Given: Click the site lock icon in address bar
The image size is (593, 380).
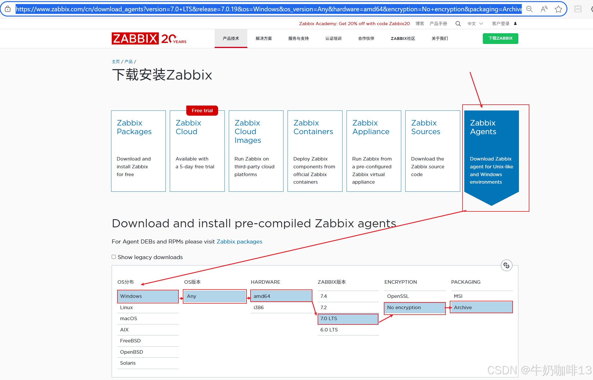Looking at the screenshot, I should coord(8,9).
